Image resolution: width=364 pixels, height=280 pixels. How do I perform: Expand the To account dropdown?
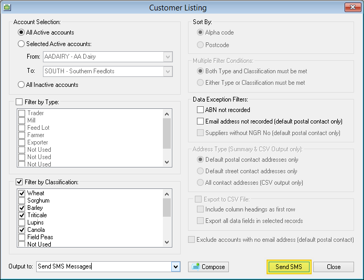point(168,71)
